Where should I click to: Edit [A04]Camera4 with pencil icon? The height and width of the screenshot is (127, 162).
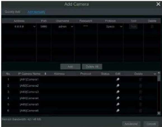[x=118, y=98]
